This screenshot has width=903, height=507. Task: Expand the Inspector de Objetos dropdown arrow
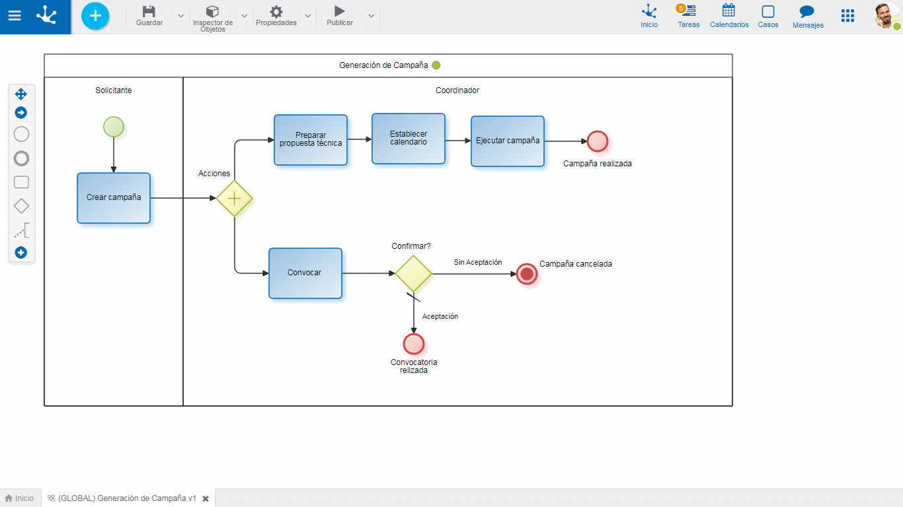(245, 16)
